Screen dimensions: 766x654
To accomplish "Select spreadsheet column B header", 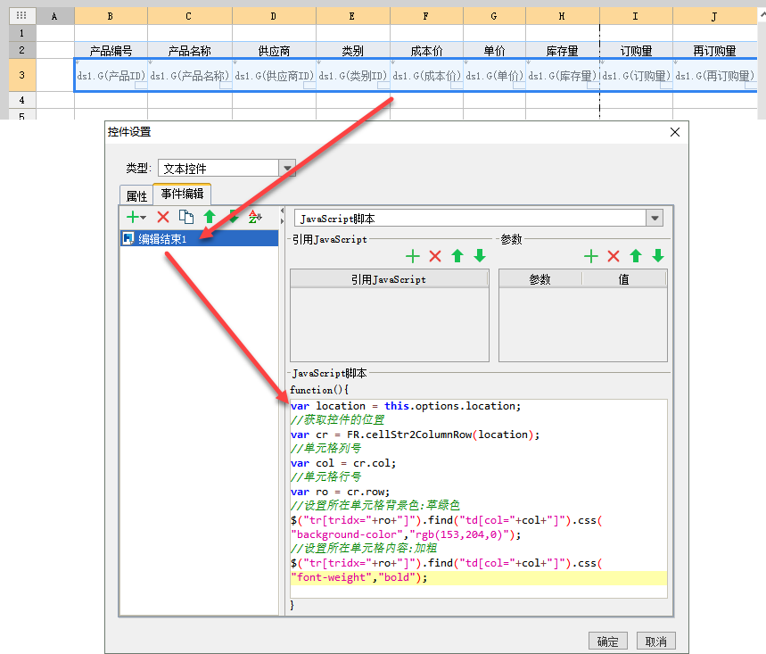I will (x=111, y=16).
